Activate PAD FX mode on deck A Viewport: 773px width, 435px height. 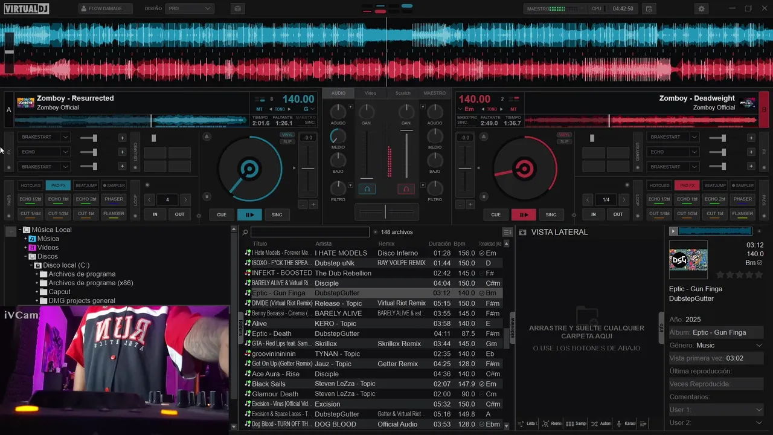59,185
